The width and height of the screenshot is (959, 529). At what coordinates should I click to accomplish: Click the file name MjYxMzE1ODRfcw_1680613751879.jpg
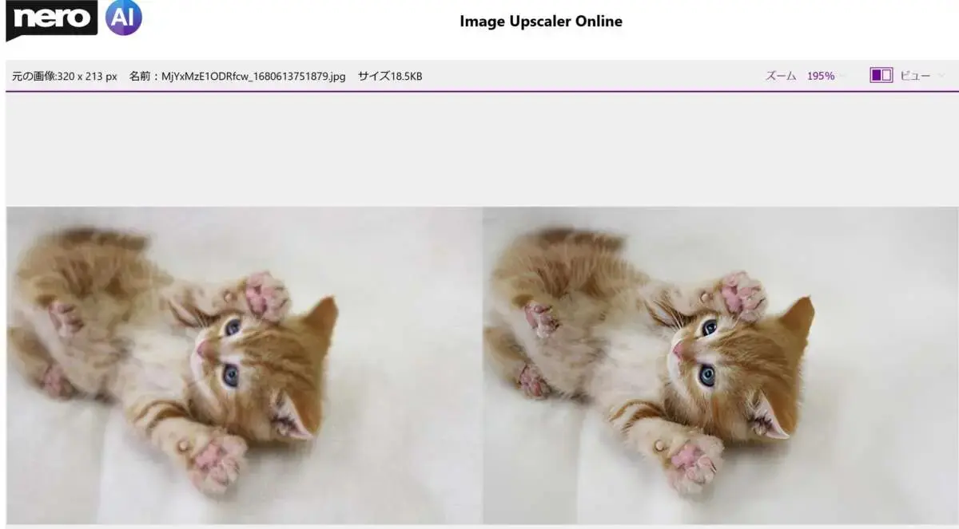pyautogui.click(x=253, y=77)
